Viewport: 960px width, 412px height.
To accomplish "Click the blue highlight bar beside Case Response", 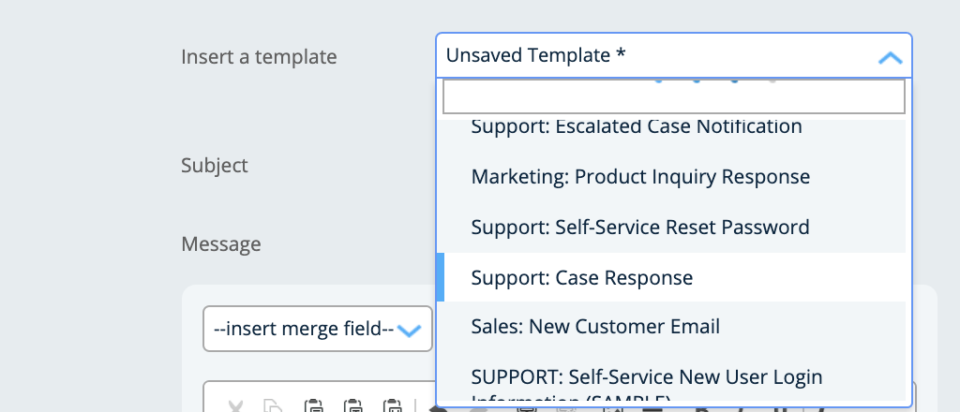I will click(441, 278).
